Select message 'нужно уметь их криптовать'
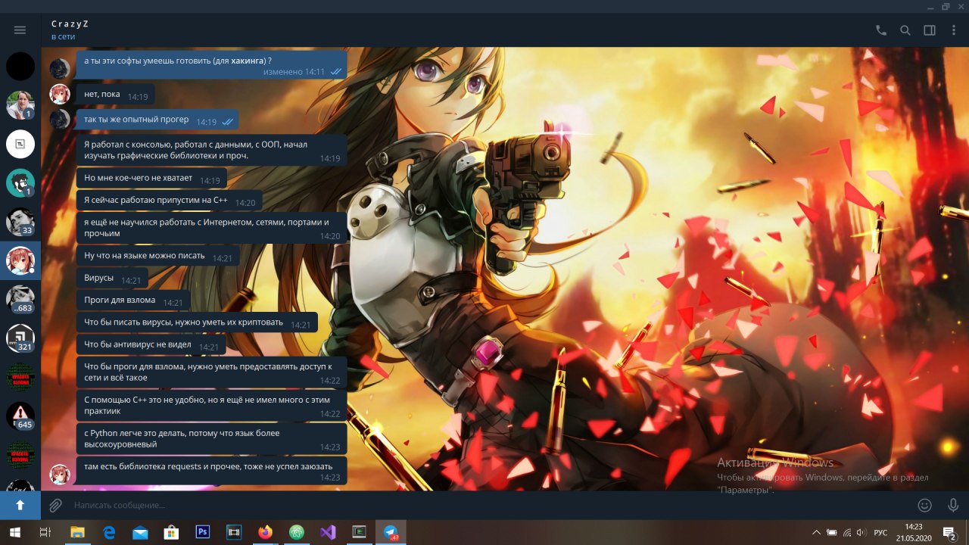The image size is (969, 545). tap(197, 322)
